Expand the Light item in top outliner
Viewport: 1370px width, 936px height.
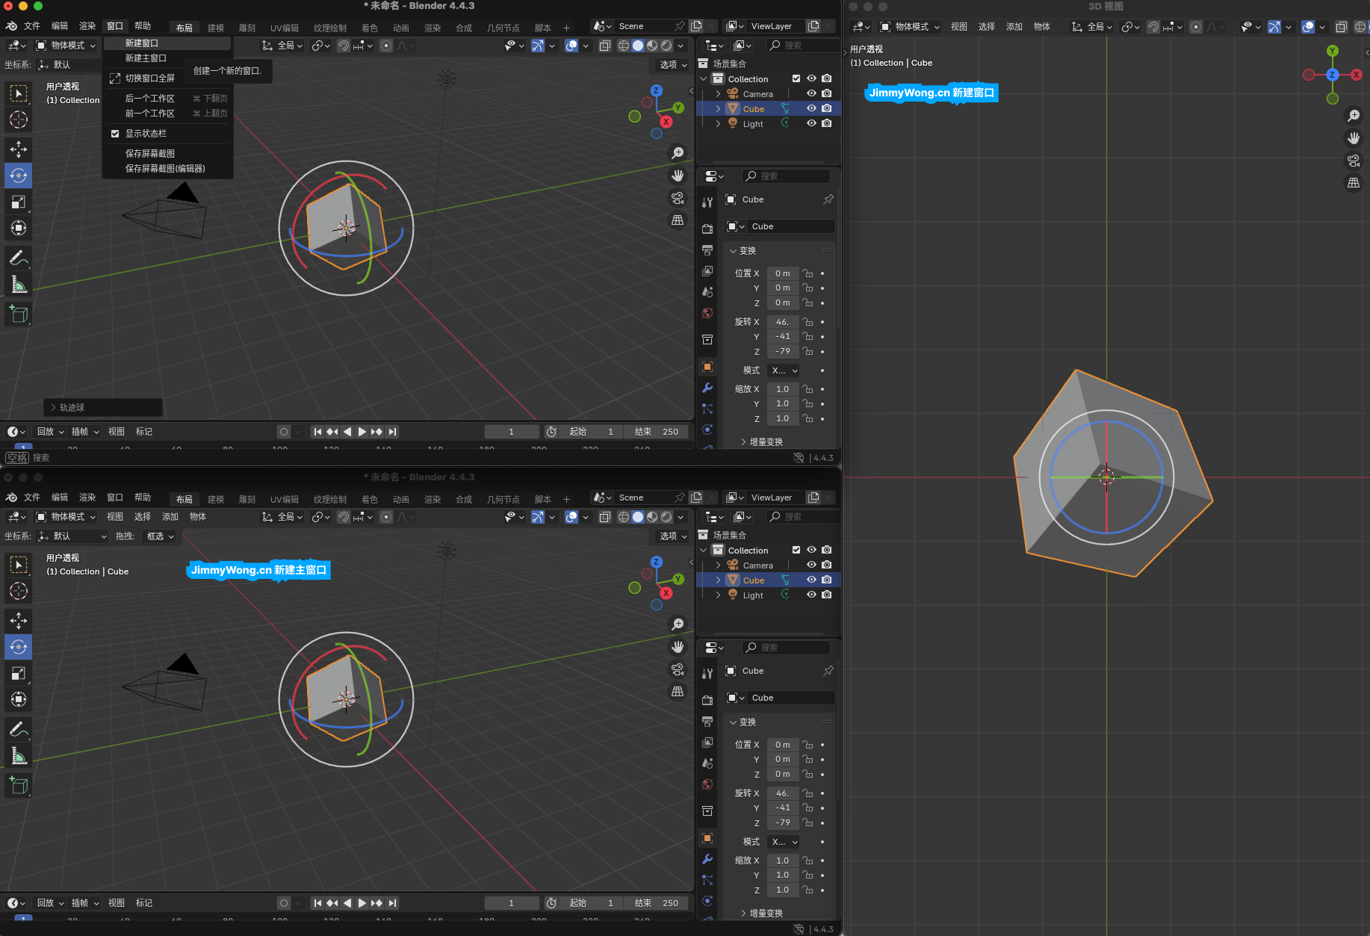click(x=718, y=124)
